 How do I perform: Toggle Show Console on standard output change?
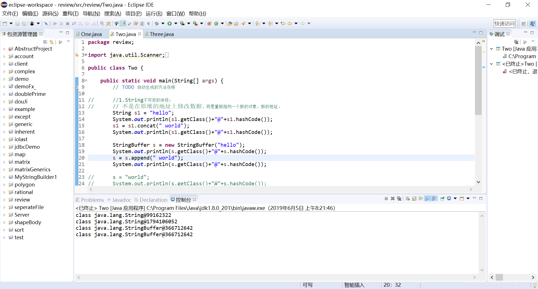point(427,198)
